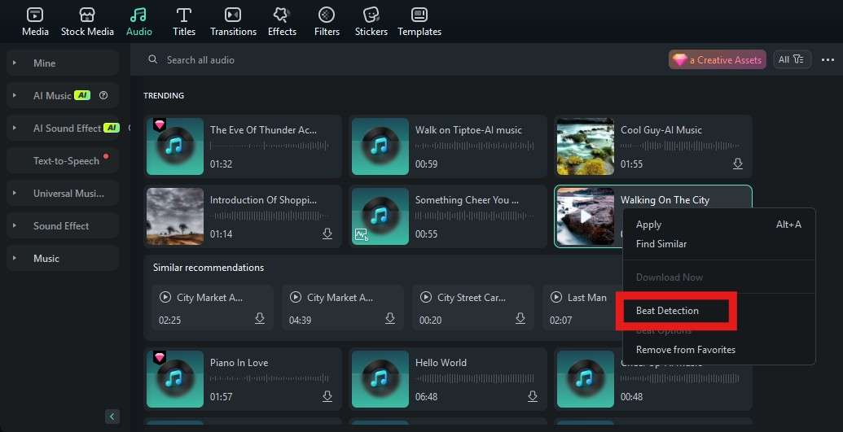Screen dimensions: 843x432
Task: Open Text-to-Speech in sidebar
Action: tap(63, 160)
